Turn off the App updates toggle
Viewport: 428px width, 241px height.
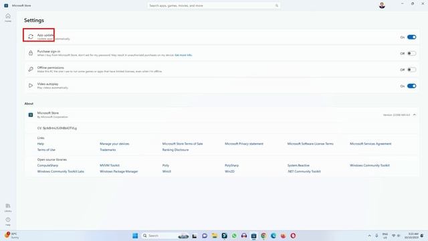tap(412, 37)
